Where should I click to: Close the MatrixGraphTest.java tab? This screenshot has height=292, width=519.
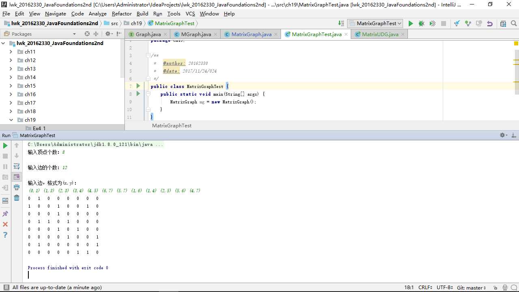(346, 34)
